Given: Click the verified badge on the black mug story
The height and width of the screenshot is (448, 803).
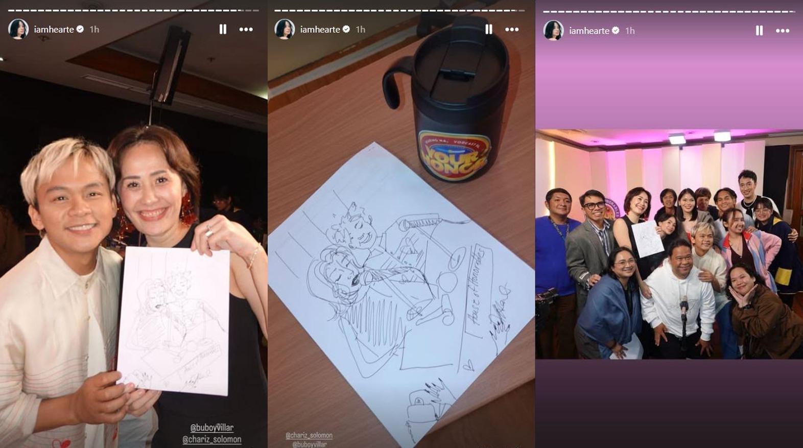Looking at the screenshot, I should coord(346,29).
